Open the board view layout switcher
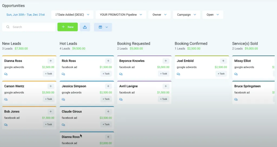277x147 pixels. (x=103, y=27)
